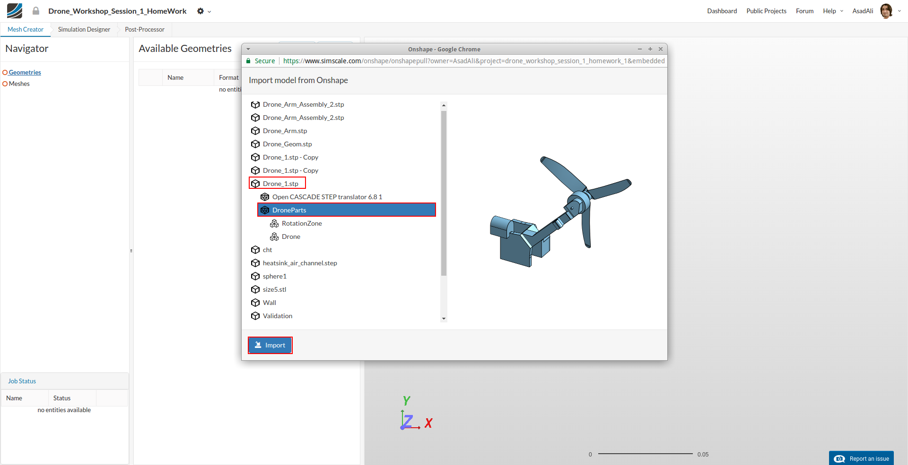
Task: Click the green Secure padlock icon
Action: (x=248, y=61)
